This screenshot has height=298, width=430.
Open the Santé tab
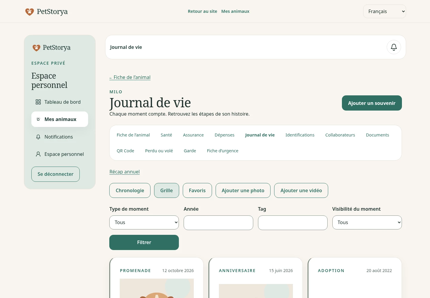coord(166,135)
